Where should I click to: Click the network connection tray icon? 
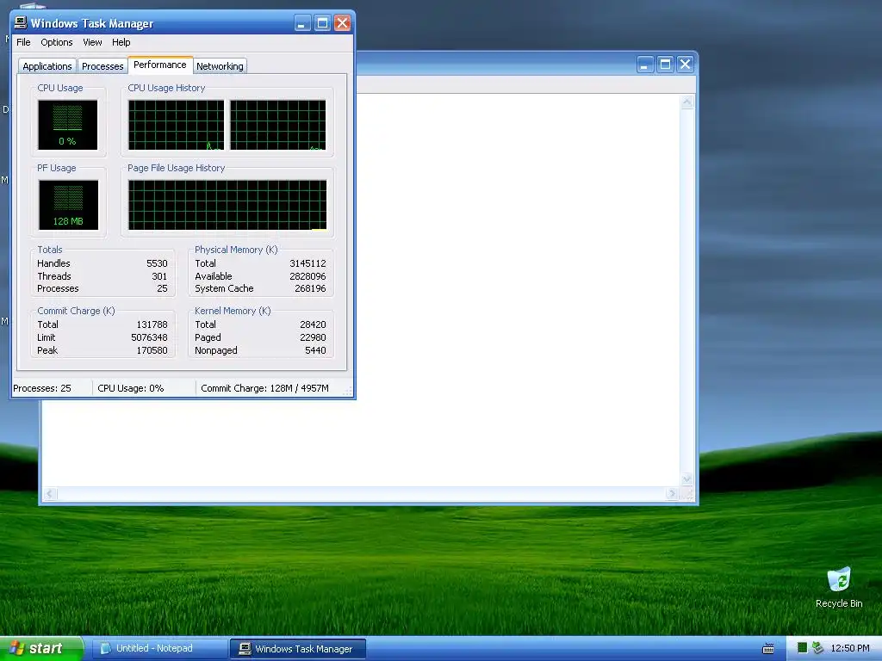(818, 648)
